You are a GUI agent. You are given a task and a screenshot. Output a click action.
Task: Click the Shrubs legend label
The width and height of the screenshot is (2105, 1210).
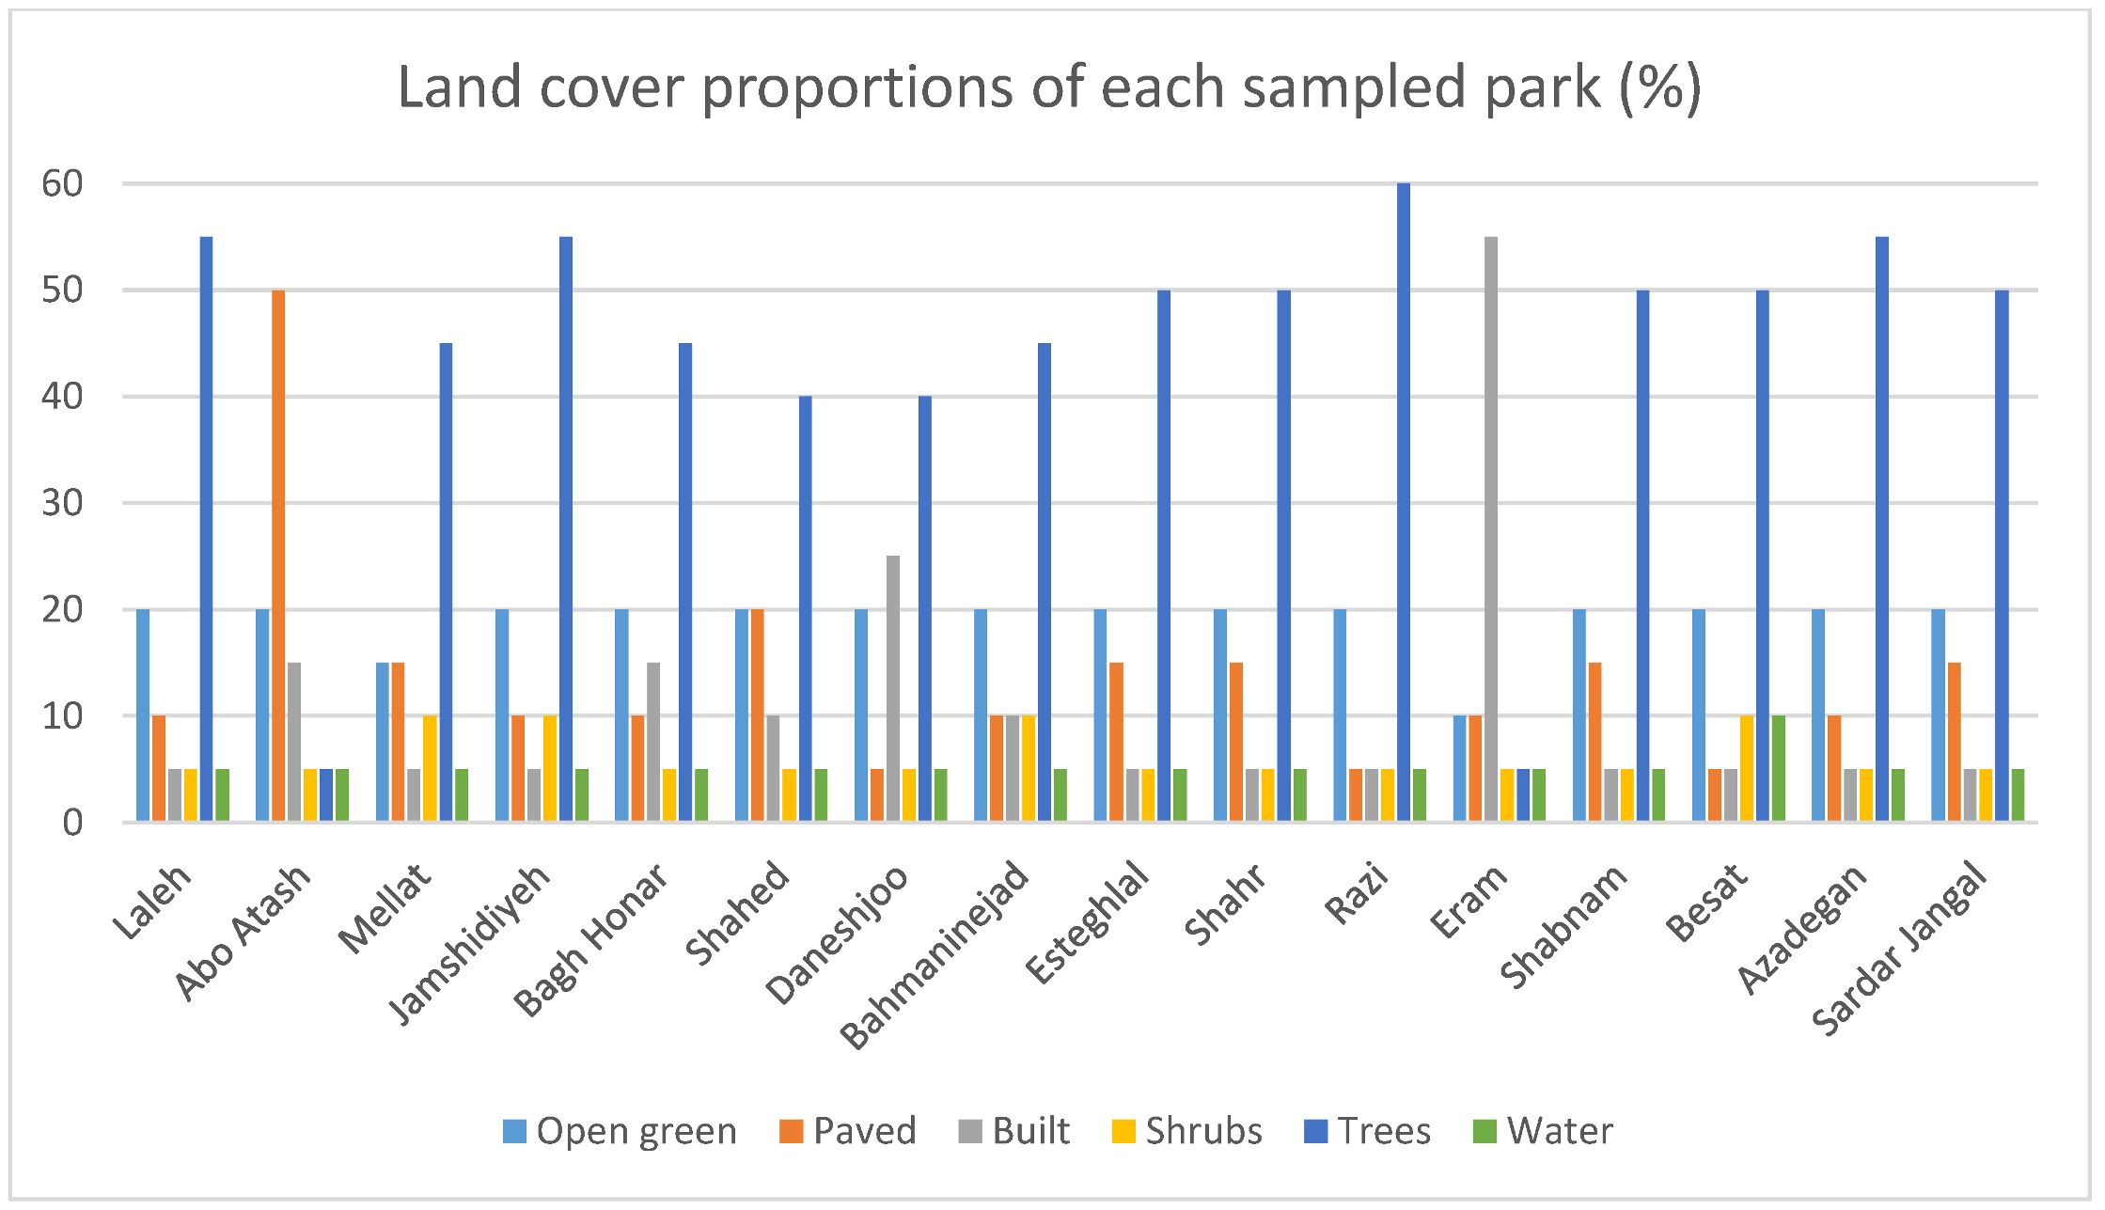1204,1131
